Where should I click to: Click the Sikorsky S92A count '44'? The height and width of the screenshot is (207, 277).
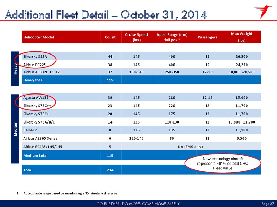pyautogui.click(x=110, y=57)
